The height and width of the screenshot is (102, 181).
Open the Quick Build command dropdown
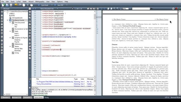tap(52, 5)
